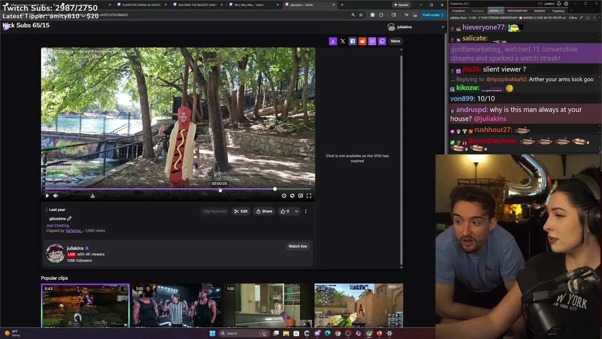Viewport: 602px width, 339px height.
Task: Seek using the clip progress bar handle
Action: [275, 189]
